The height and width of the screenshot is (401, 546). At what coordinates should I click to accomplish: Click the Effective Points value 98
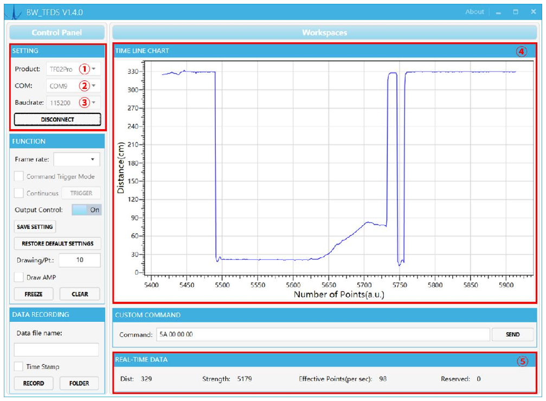point(383,379)
